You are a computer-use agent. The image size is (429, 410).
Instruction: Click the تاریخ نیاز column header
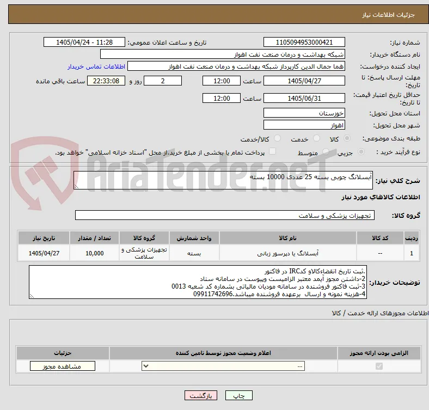(44, 238)
